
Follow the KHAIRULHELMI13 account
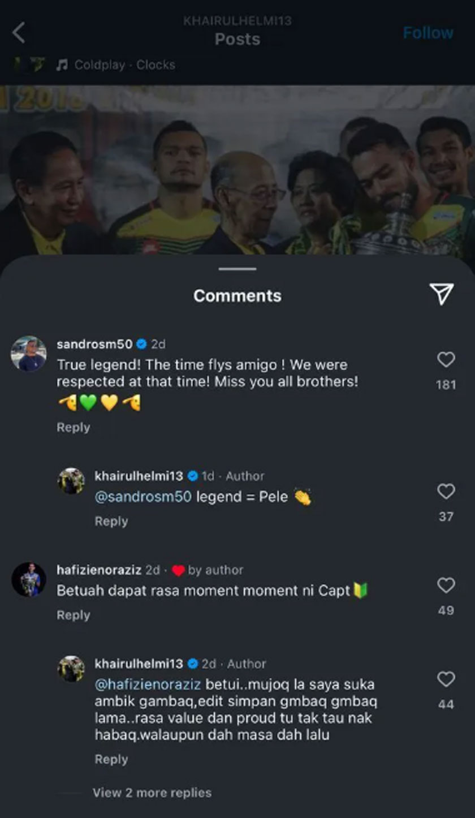(427, 33)
